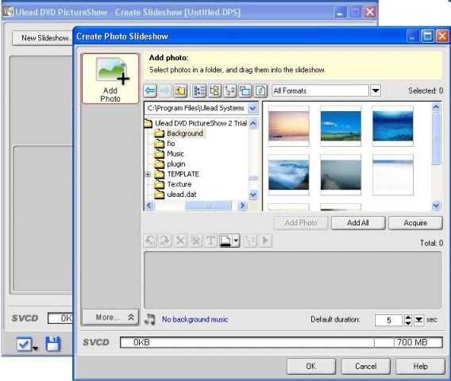Select the clouds over mountains thumbnail
The width and height of the screenshot is (451, 381).
[288, 175]
